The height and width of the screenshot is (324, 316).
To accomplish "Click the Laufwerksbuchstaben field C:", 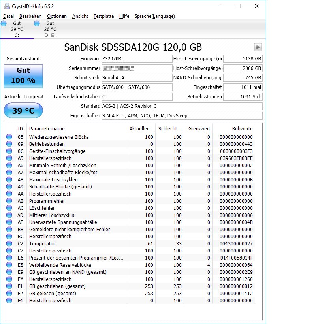I will tap(137, 97).
